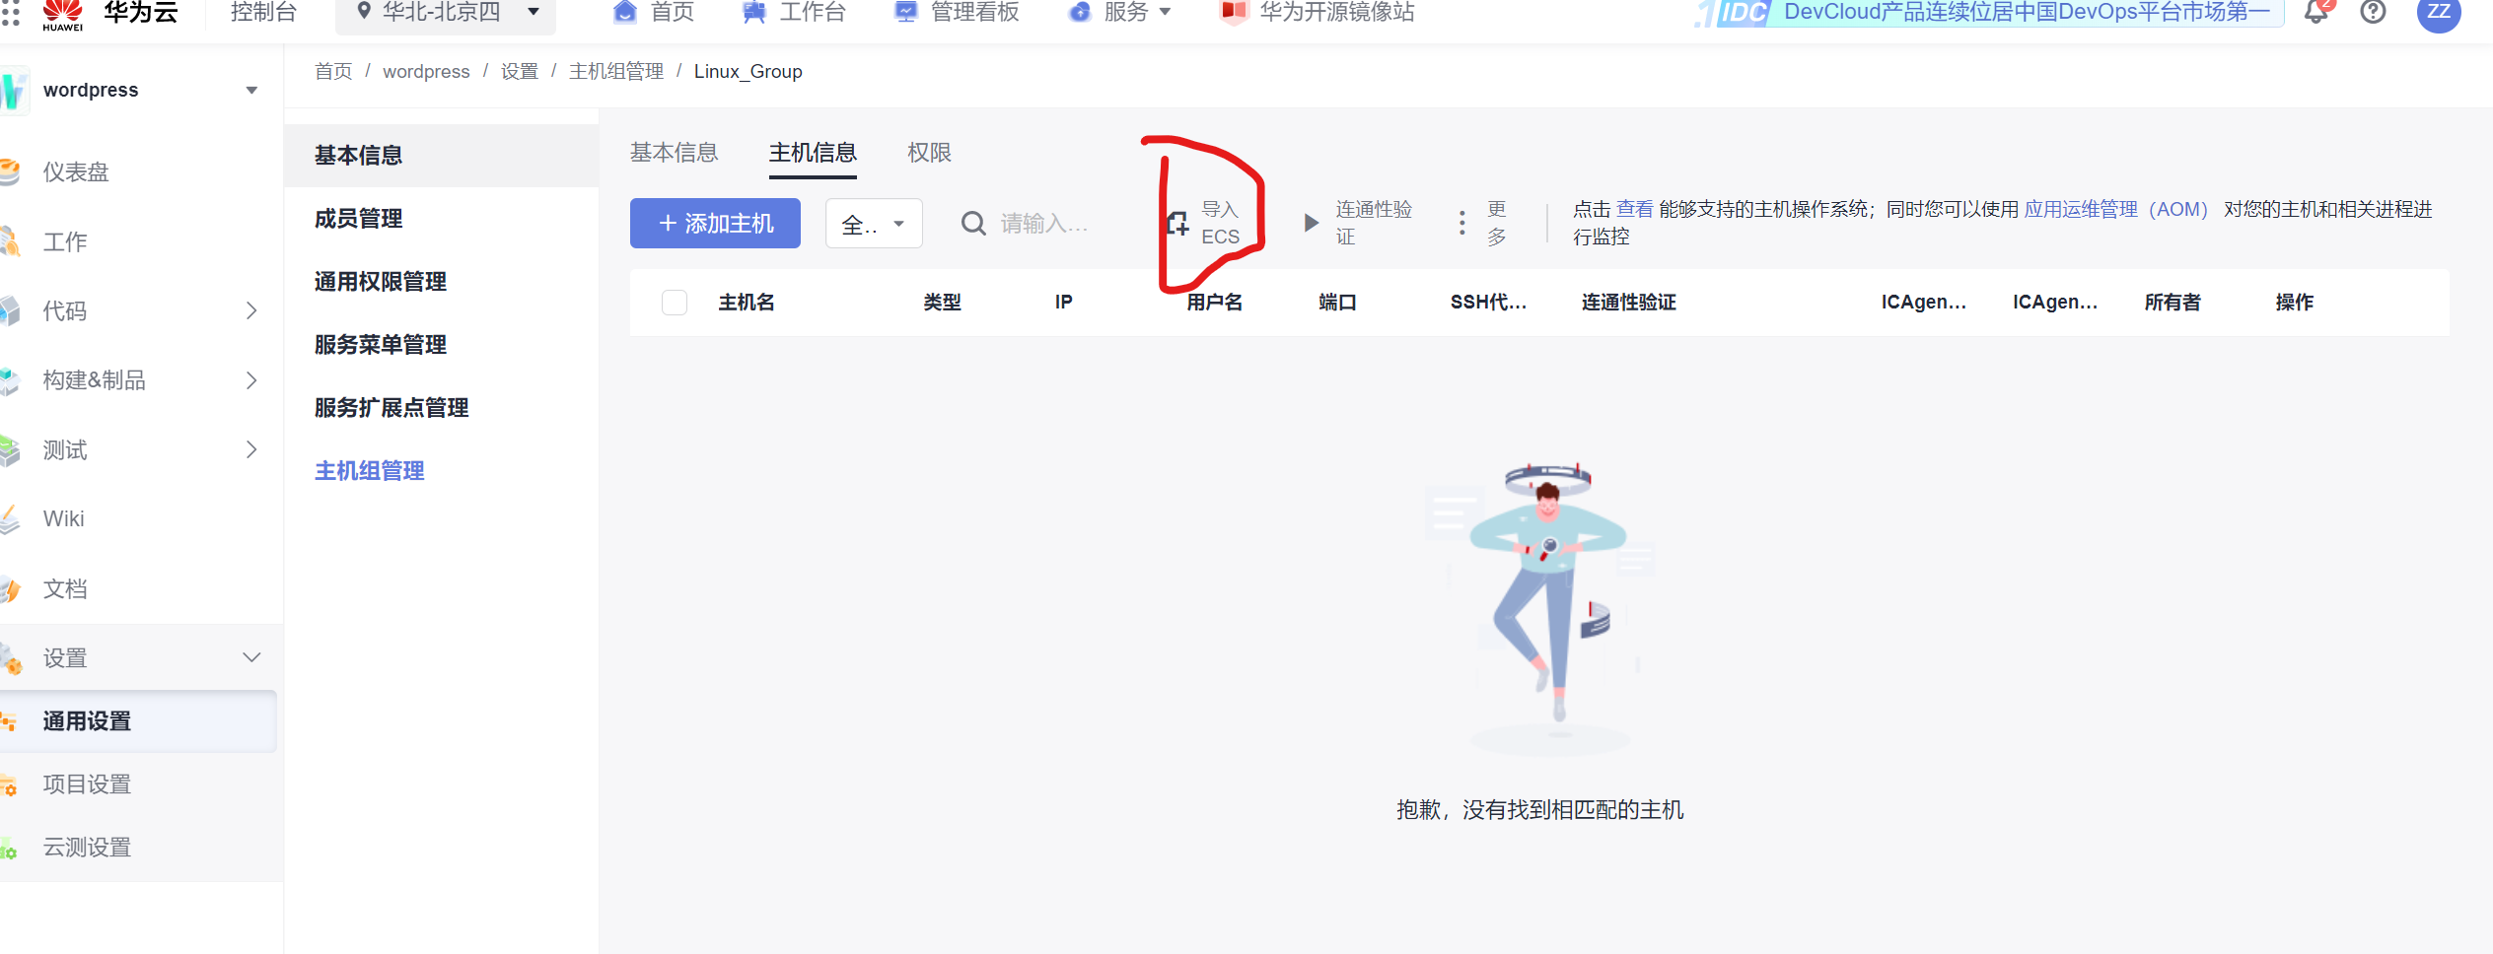Image resolution: width=2493 pixels, height=954 pixels.
Task: Click the 连通性验证 column header
Action: tap(1629, 303)
